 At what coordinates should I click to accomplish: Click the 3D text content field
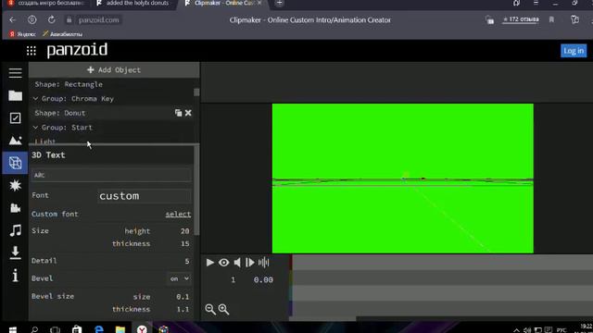[x=111, y=175]
